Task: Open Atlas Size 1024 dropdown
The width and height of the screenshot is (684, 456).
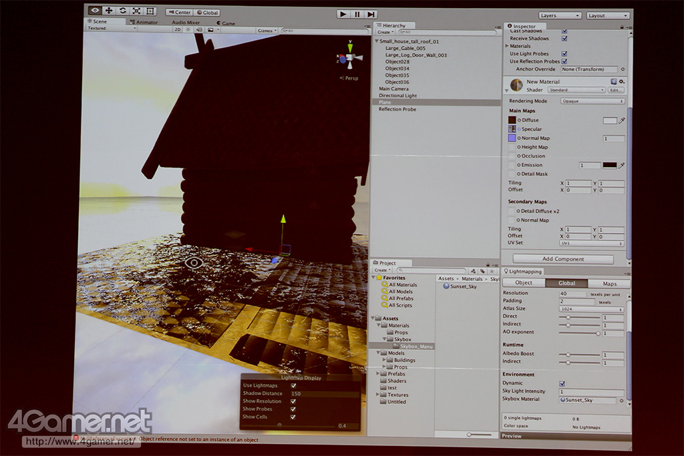Action: pos(591,309)
